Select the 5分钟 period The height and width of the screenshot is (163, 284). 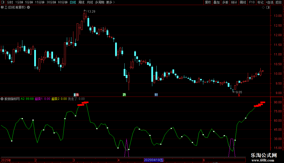pyautogui.click(x=29, y=2)
